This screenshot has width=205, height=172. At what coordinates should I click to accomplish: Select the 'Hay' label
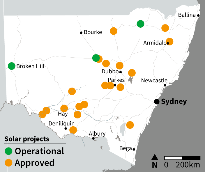pyautogui.click(x=63, y=114)
